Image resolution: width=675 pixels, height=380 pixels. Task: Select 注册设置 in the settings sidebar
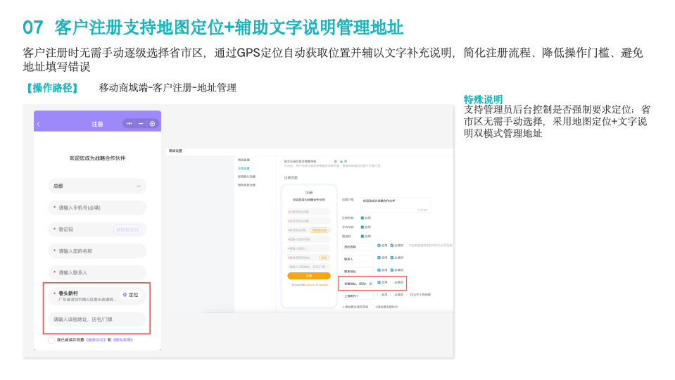[x=244, y=168]
